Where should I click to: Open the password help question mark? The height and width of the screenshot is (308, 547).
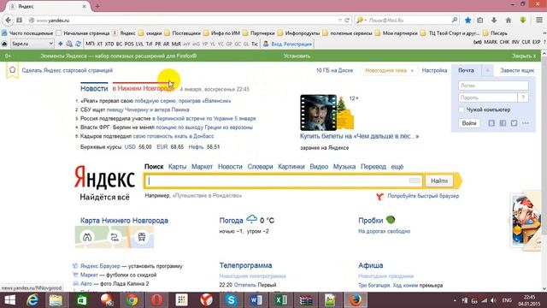(x=522, y=98)
